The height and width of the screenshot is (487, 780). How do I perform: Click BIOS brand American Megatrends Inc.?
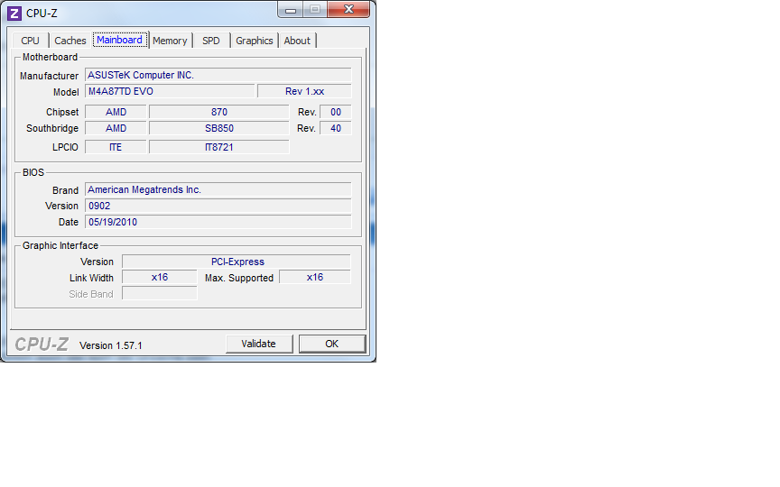tap(218, 189)
